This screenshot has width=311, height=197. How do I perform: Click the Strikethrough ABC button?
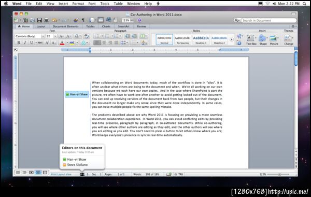pos(40,43)
